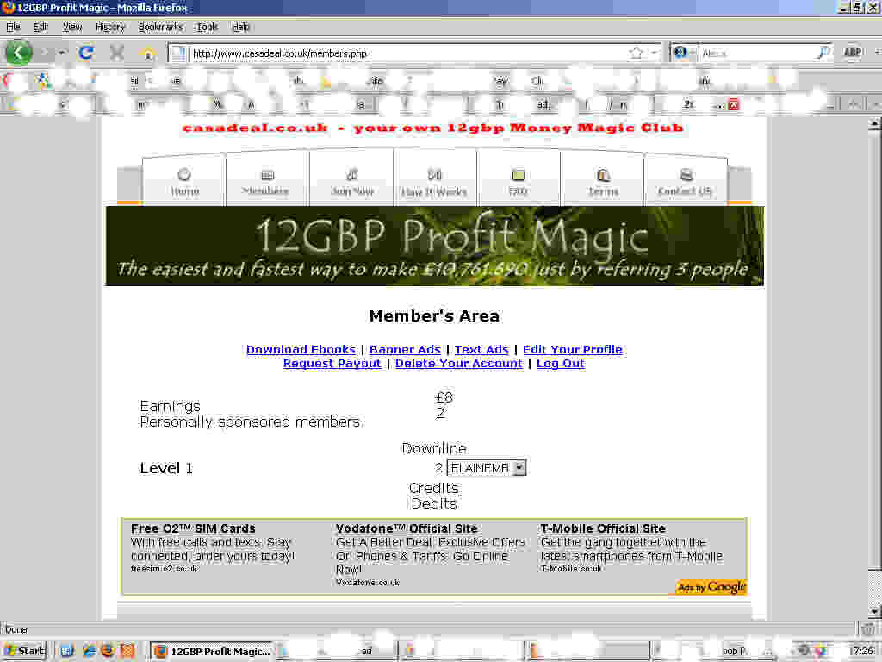The image size is (882, 662).
Task: Click the £8 earnings value
Action: pyautogui.click(x=444, y=397)
